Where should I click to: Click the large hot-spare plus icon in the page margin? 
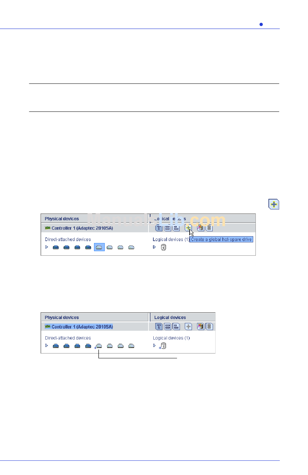(274, 204)
